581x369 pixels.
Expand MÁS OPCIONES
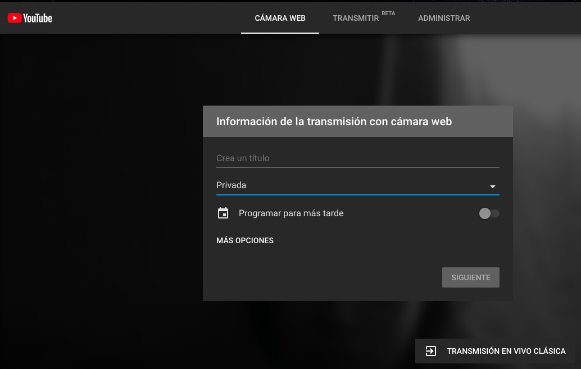coord(245,240)
